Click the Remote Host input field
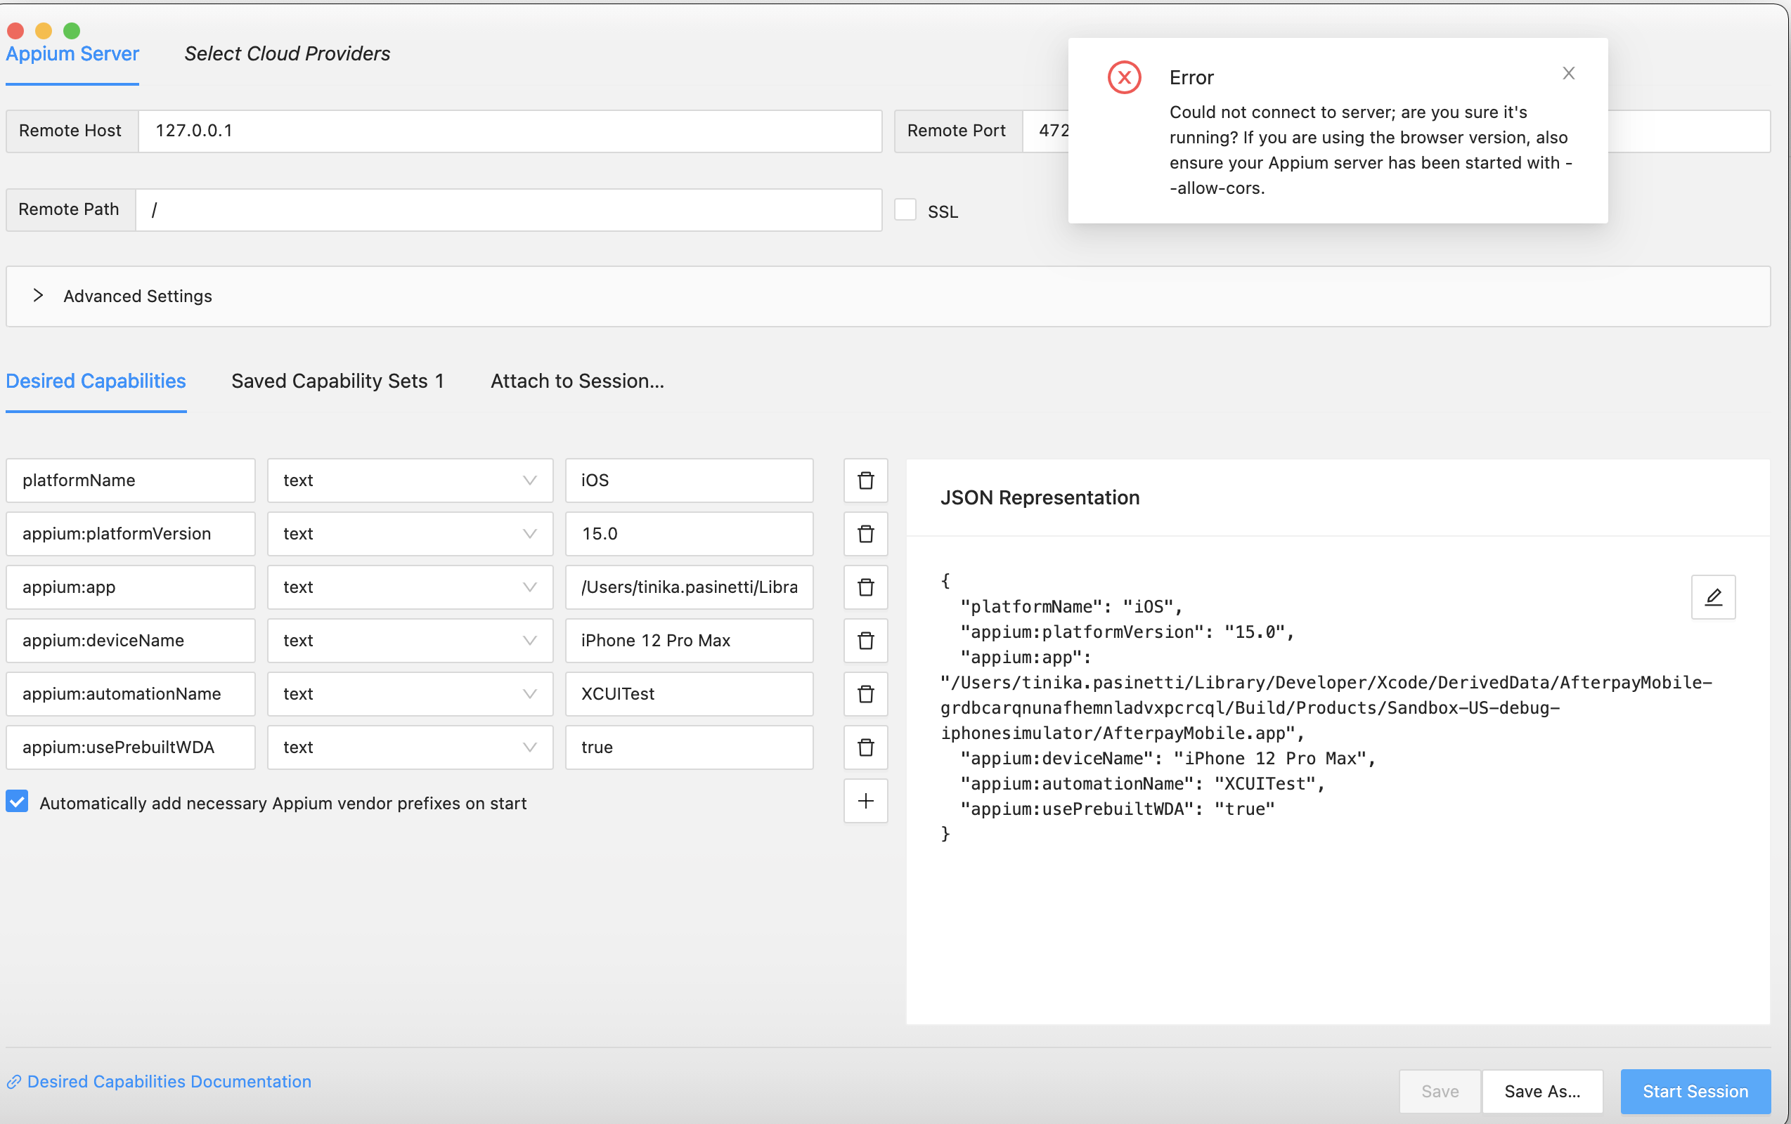The width and height of the screenshot is (1791, 1124). click(x=510, y=131)
